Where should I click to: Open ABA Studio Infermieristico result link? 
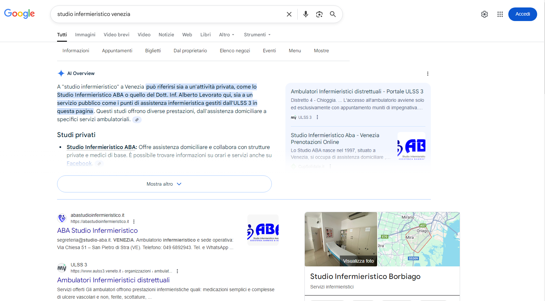point(97,230)
